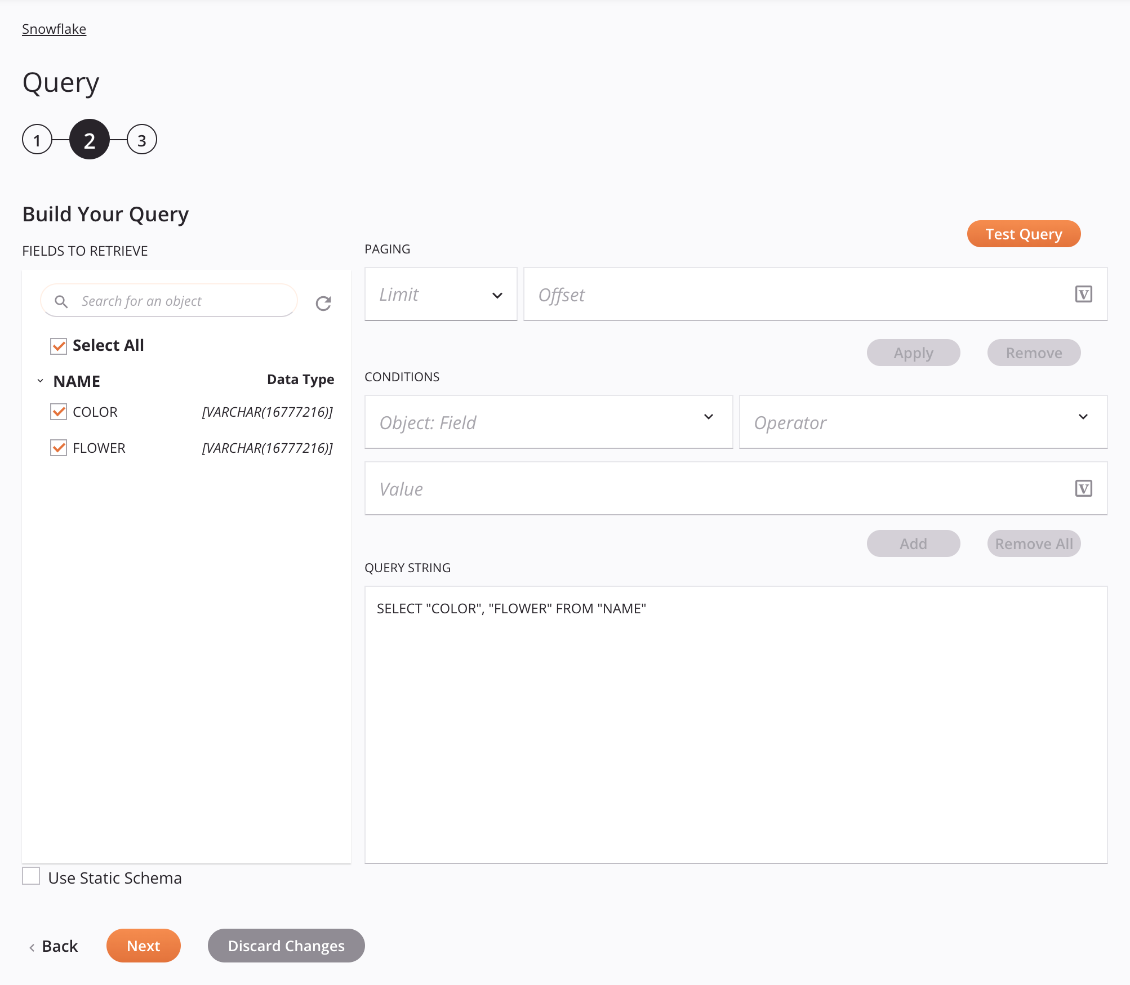Viewport: 1130px width, 985px height.
Task: Click the variable substitution icon in Value field
Action: pyautogui.click(x=1084, y=488)
